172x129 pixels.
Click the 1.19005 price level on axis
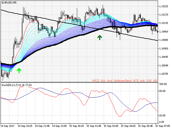click(164, 40)
